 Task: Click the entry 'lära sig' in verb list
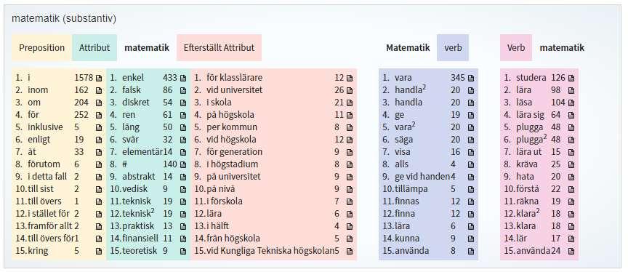(530, 115)
